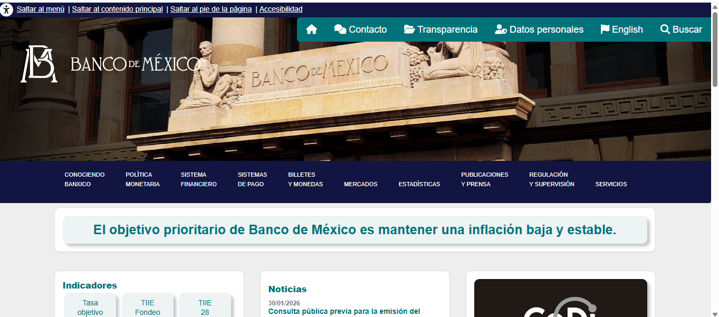Click the home house icon
The height and width of the screenshot is (317, 719).
coord(311,30)
